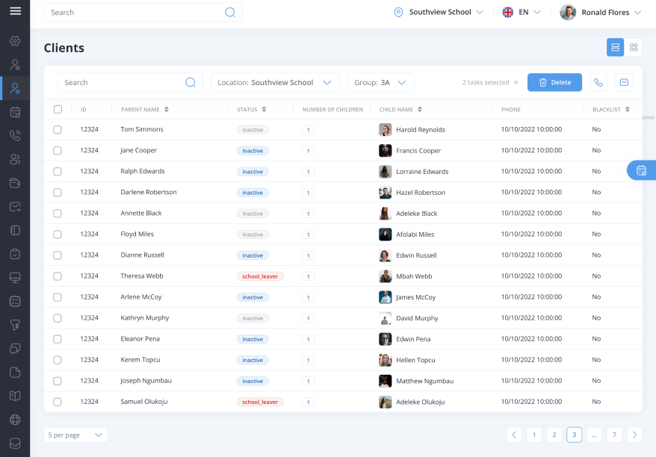Open the settings gear in the sidebar
The width and height of the screenshot is (656, 457).
(x=15, y=41)
